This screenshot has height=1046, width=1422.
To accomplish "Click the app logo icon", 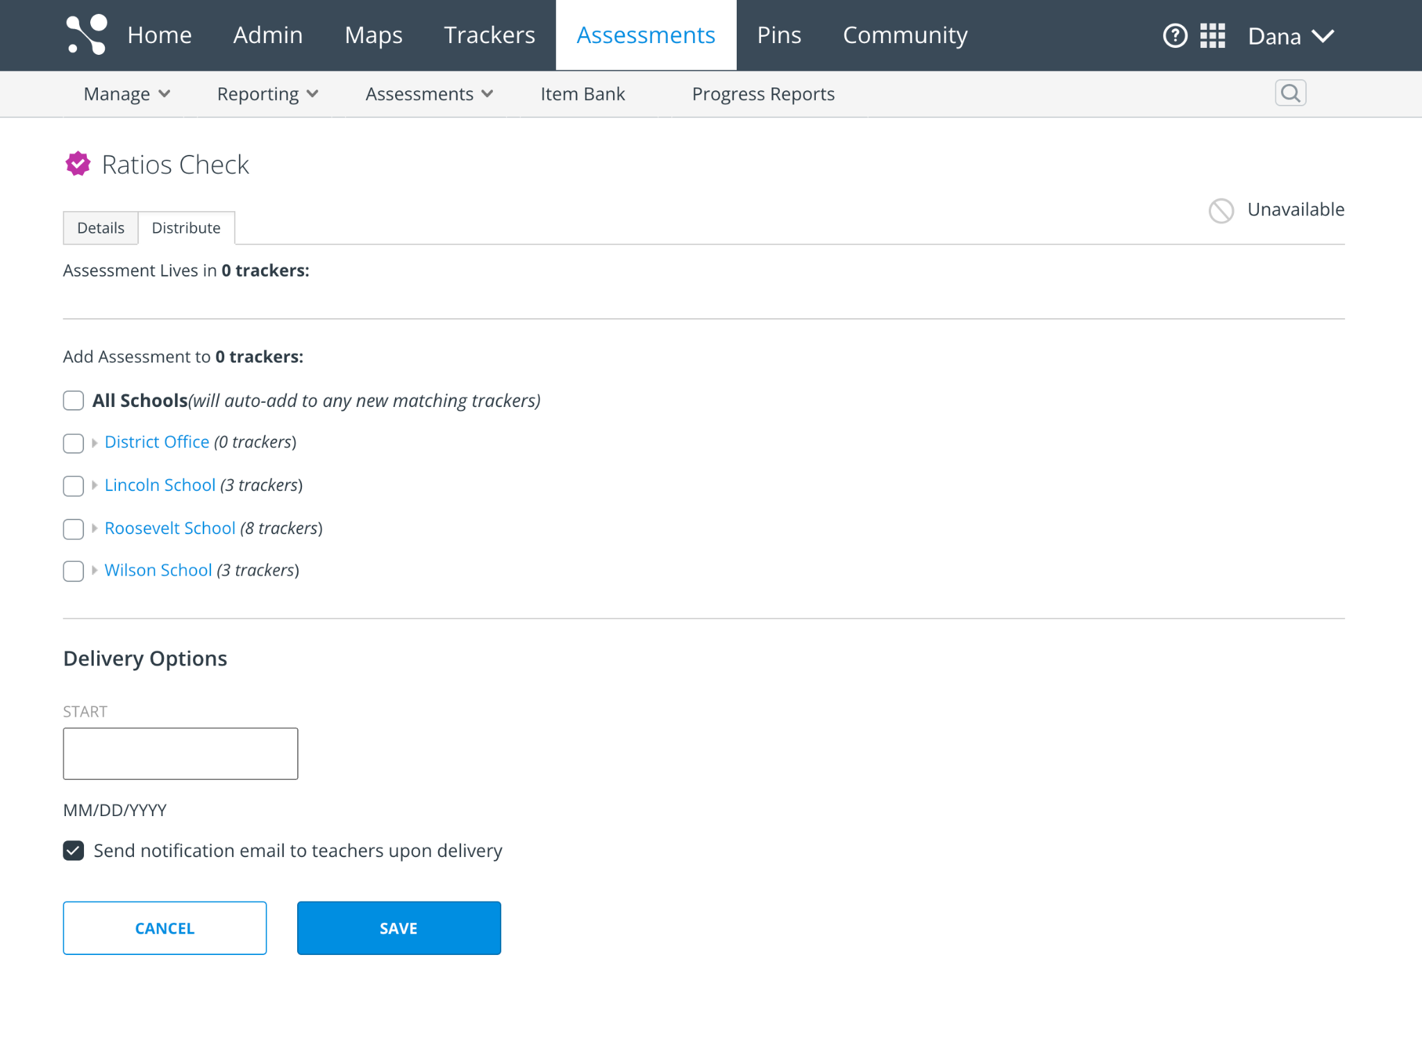I will [x=86, y=34].
